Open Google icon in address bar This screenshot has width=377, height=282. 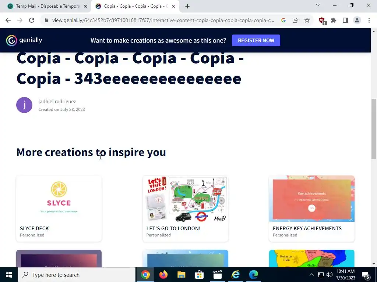[283, 21]
